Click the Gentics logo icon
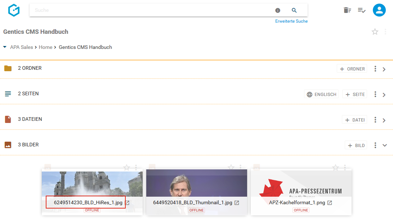 pos(14,10)
